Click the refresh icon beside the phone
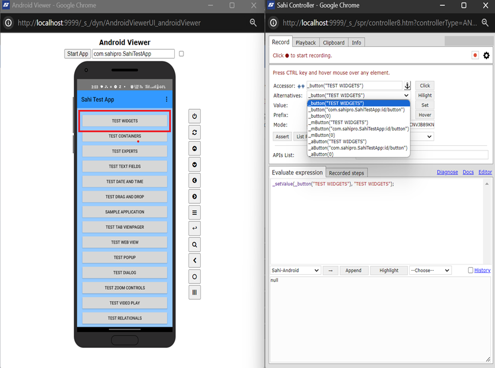Screen dimensions: 495x368 195,132
